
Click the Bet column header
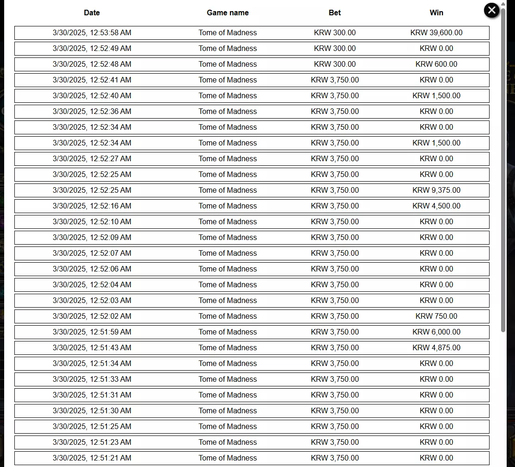[x=335, y=13]
